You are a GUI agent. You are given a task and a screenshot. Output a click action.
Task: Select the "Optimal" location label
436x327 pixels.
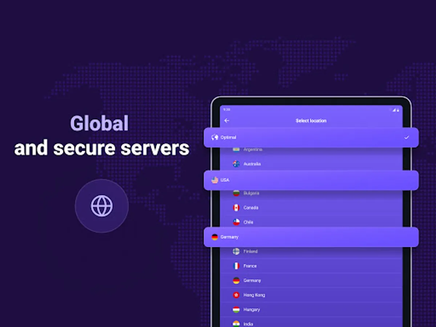[x=228, y=137]
